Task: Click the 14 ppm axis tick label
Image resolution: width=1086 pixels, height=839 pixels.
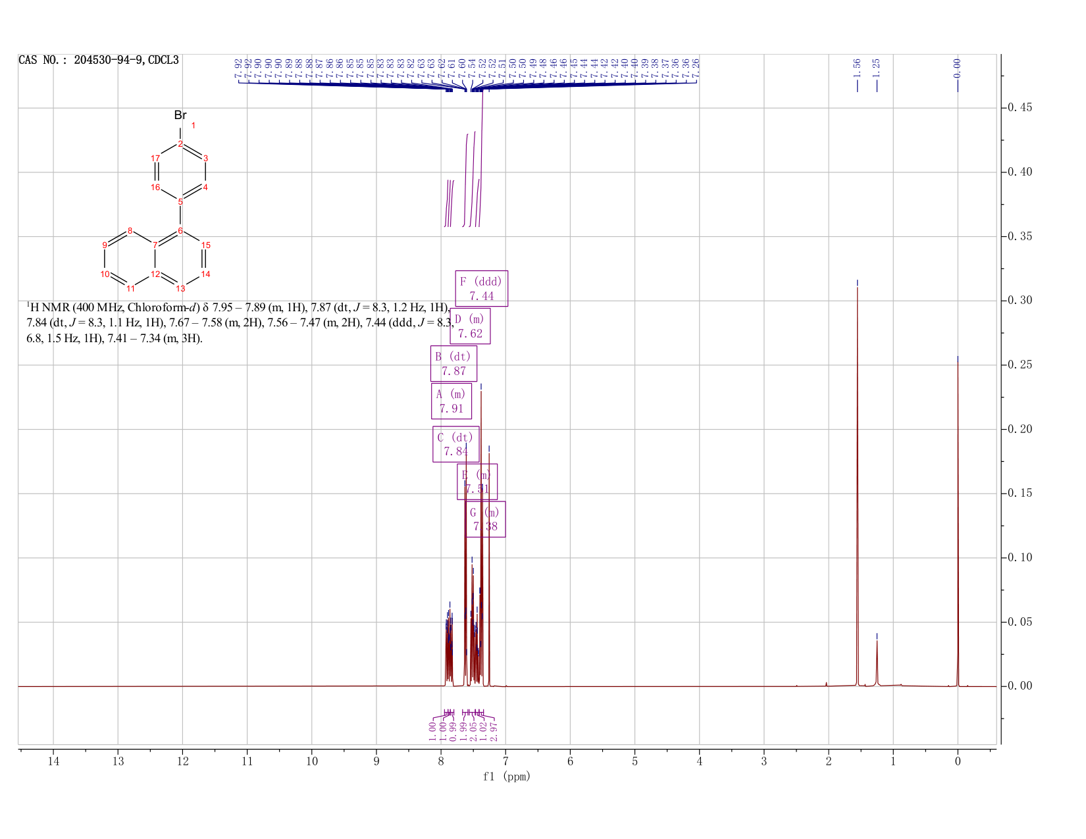Action: (x=53, y=761)
